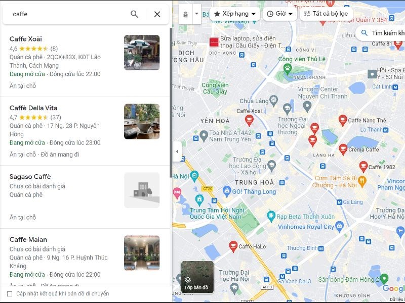This screenshot has width=405, height=303.
Task: Click the Sagaso Caffè placeholder thumbnail
Action: click(x=142, y=190)
